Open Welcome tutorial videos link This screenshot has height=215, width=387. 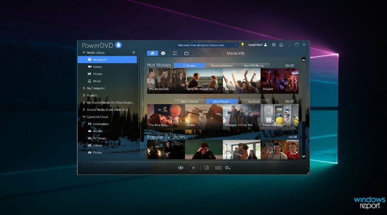click(x=201, y=45)
